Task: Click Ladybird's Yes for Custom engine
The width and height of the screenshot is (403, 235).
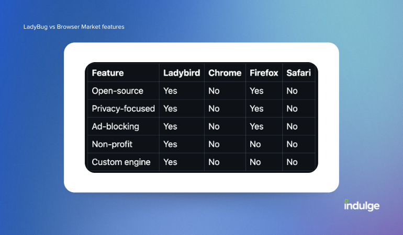Action: (170, 162)
